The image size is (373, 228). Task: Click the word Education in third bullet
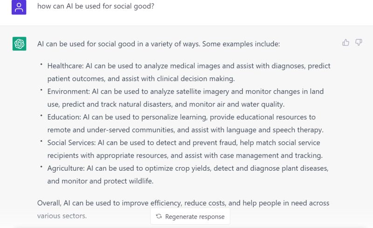click(x=64, y=117)
